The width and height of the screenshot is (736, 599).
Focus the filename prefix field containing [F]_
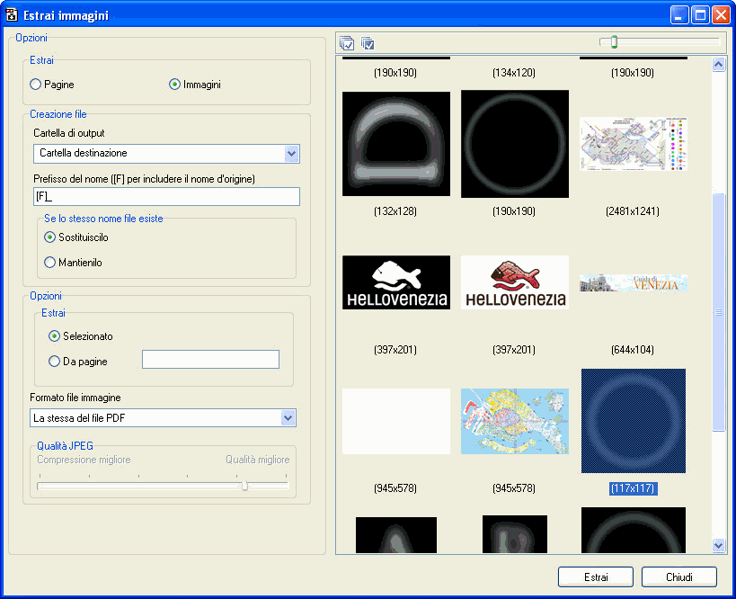[166, 196]
